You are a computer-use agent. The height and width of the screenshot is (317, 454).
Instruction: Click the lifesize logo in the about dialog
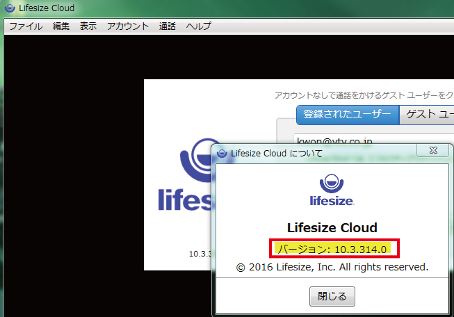(332, 190)
